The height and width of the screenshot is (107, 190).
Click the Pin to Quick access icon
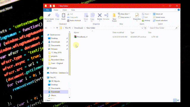tap(49, 15)
